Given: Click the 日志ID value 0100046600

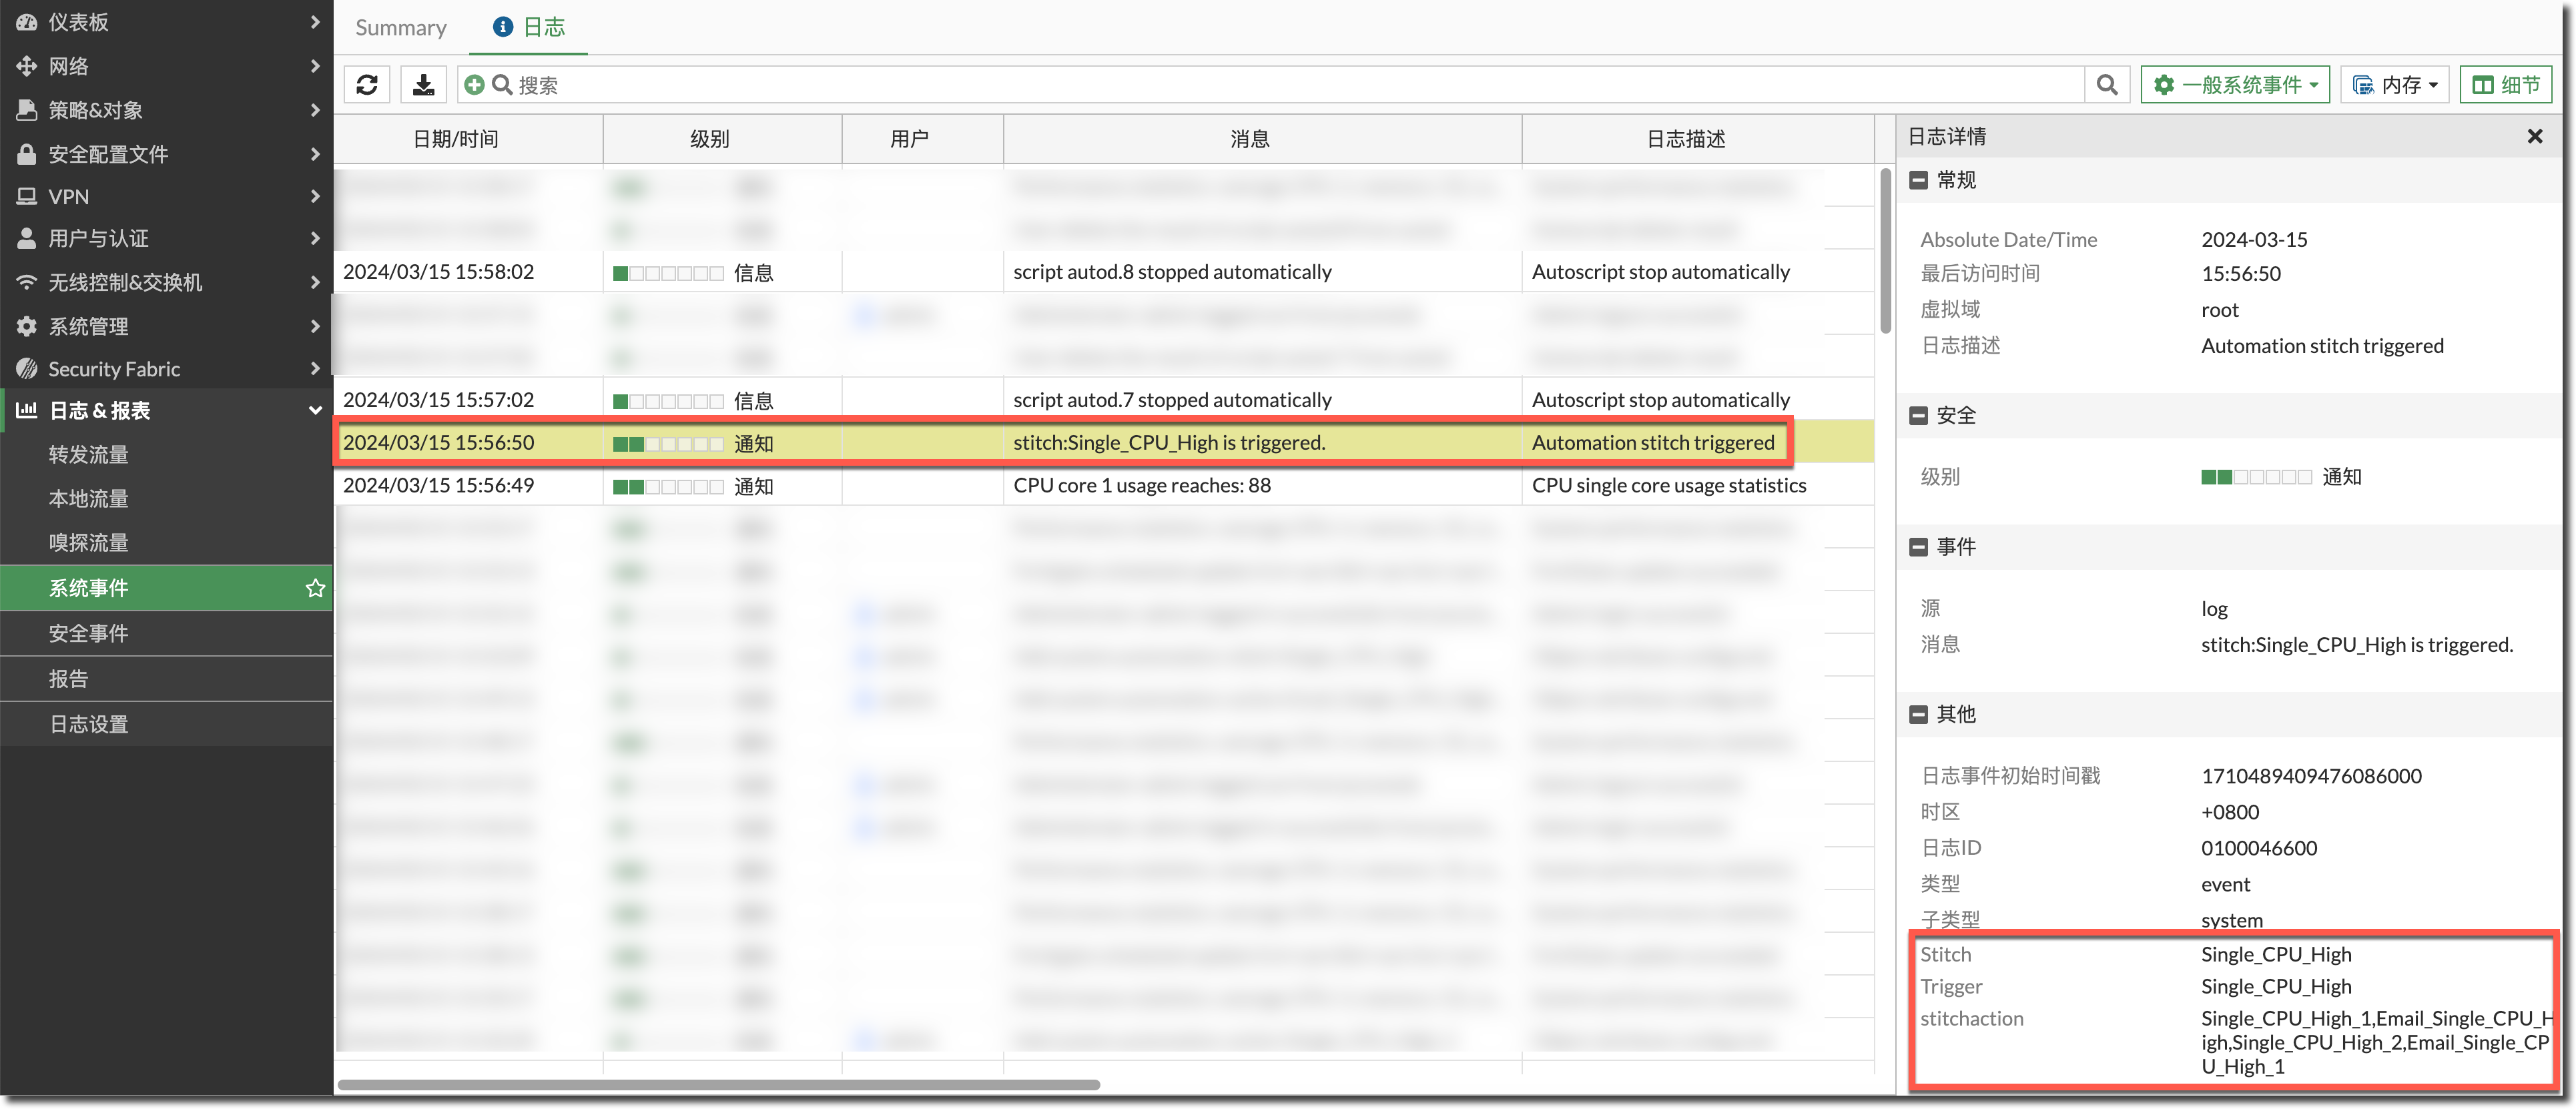Looking at the screenshot, I should click(2258, 849).
